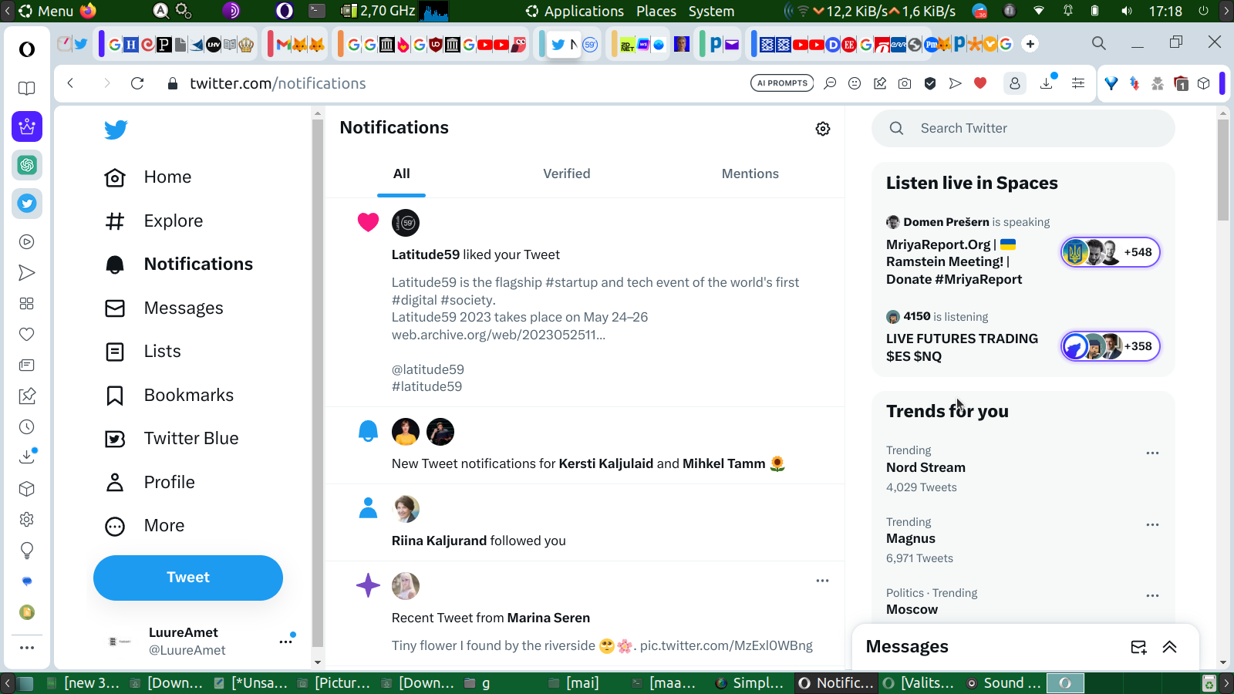
Task: Open Aria AI in Opera sidebar
Action: point(27,126)
